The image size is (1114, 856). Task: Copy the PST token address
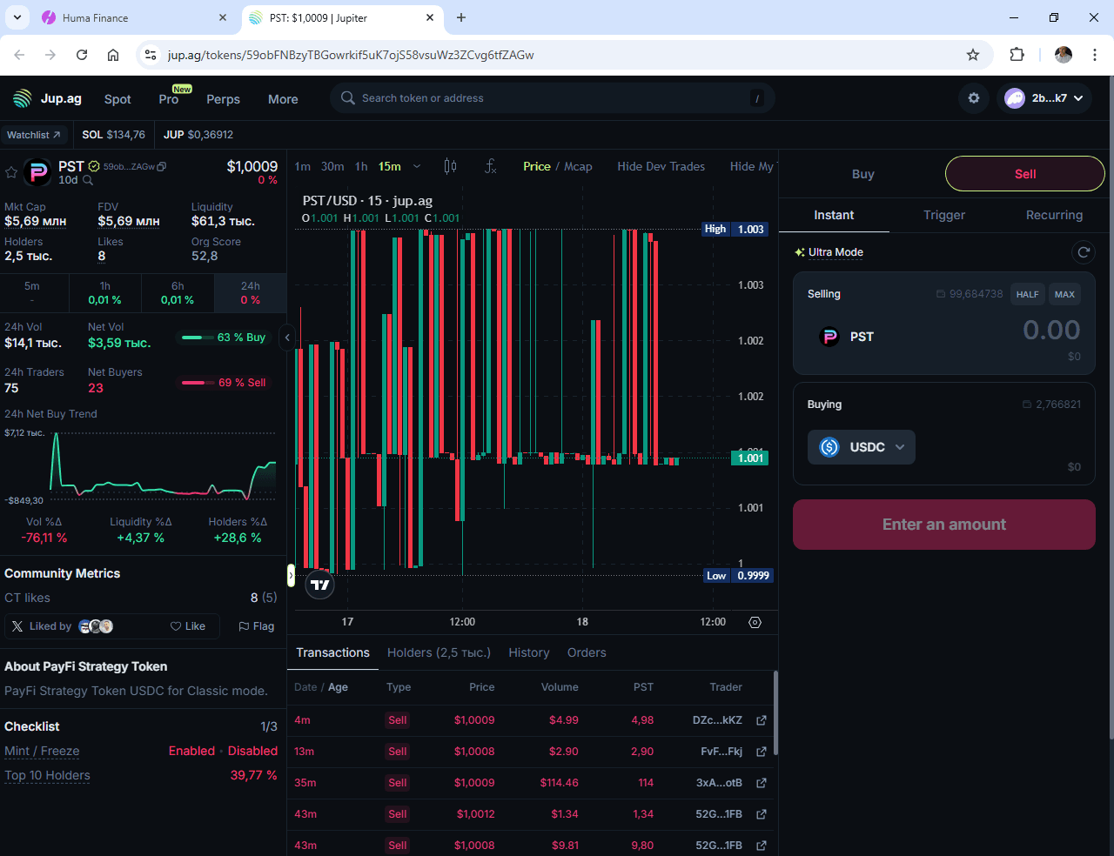point(162,166)
